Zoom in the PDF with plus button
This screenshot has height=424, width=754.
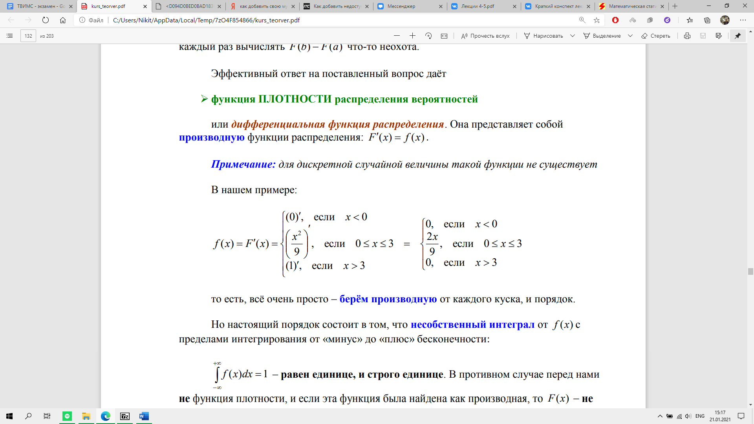pyautogui.click(x=412, y=36)
